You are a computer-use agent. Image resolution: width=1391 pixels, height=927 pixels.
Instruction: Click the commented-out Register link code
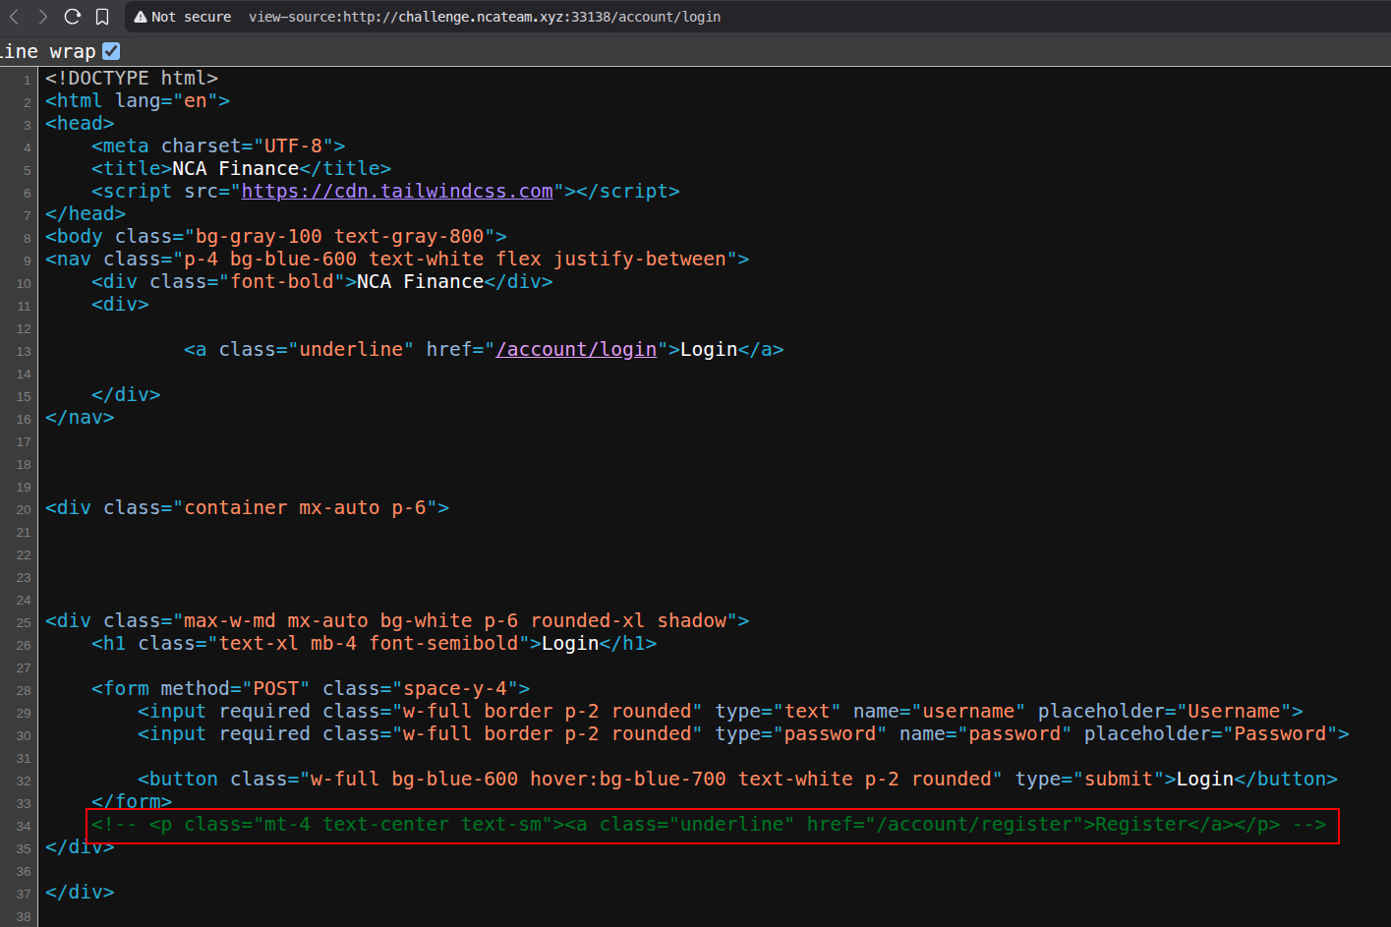click(x=708, y=825)
